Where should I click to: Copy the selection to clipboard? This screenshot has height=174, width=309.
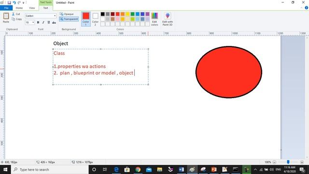point(17,19)
